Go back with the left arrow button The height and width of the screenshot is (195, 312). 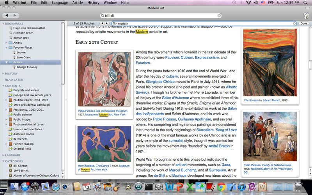7,15
